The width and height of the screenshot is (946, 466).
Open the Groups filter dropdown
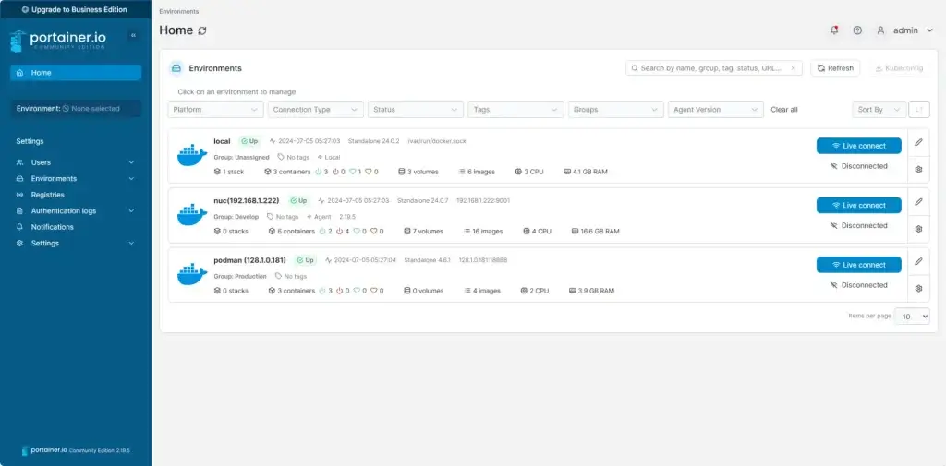click(x=616, y=110)
